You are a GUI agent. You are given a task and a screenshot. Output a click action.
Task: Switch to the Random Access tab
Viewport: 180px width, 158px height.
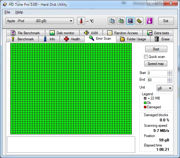click(123, 33)
